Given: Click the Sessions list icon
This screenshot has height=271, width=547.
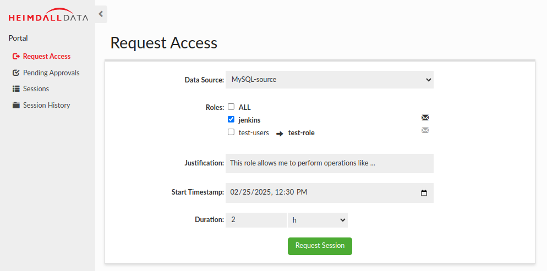Looking at the screenshot, I should pyautogui.click(x=16, y=89).
